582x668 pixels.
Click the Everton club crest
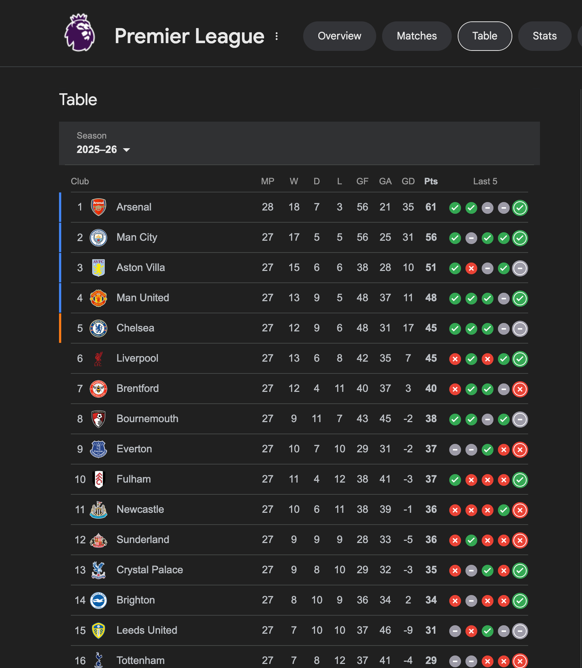98,449
